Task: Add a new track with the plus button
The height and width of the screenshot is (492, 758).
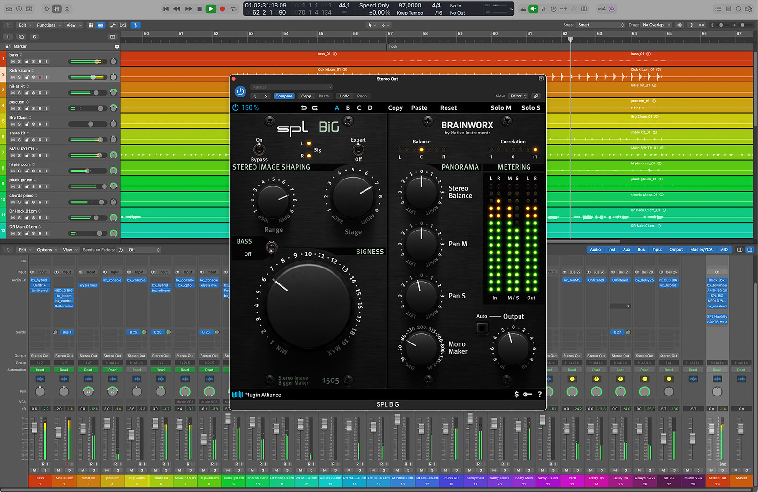Action: click(8, 37)
